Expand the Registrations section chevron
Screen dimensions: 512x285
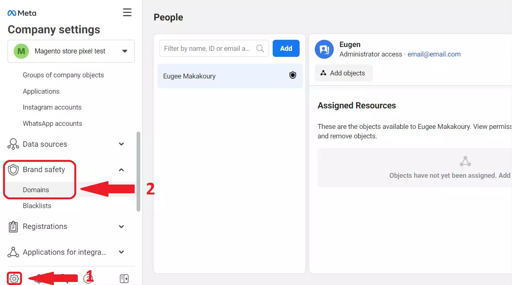tap(121, 227)
